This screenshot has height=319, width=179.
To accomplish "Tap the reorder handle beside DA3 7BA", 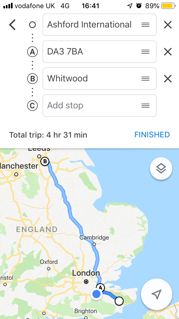I will coord(145,52).
